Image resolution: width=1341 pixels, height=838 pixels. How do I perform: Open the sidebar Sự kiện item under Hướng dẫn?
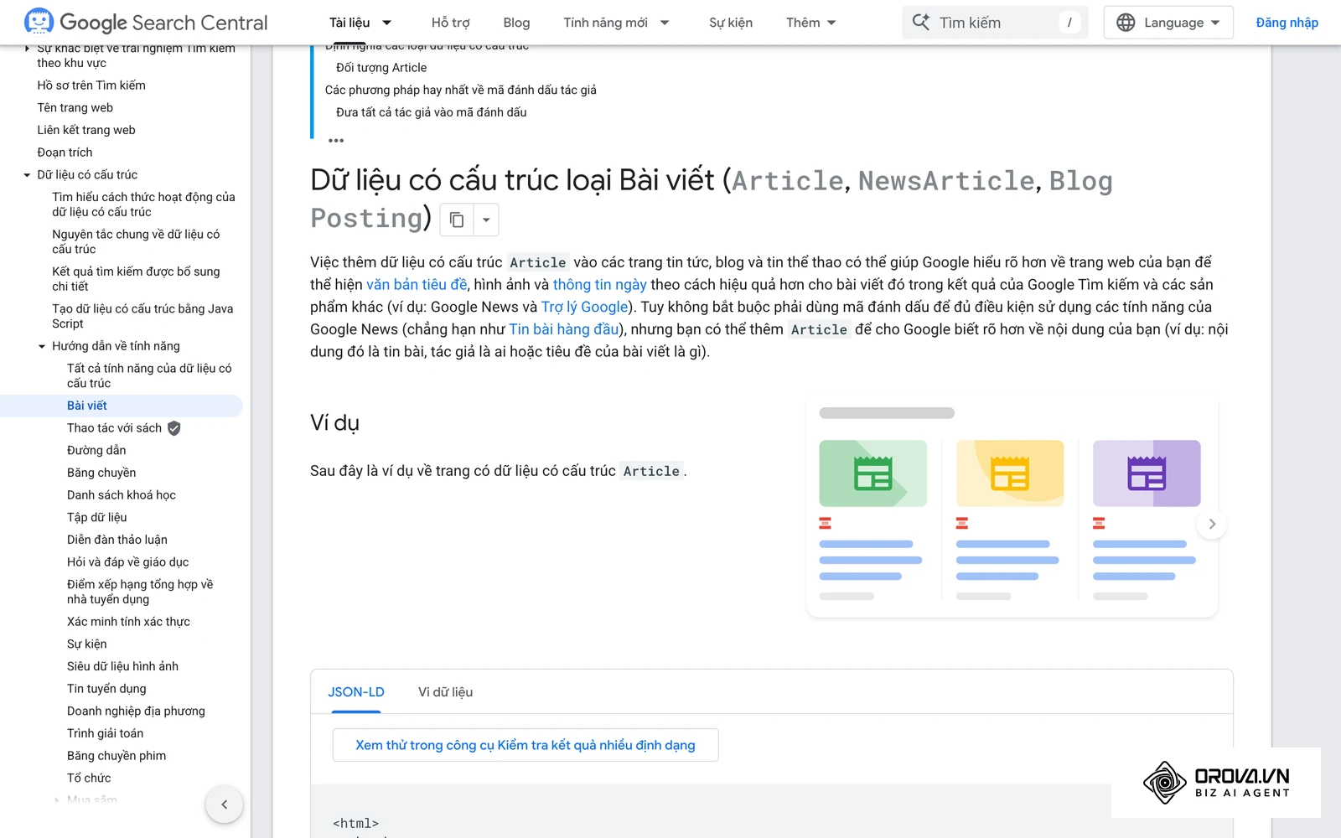[x=87, y=644]
